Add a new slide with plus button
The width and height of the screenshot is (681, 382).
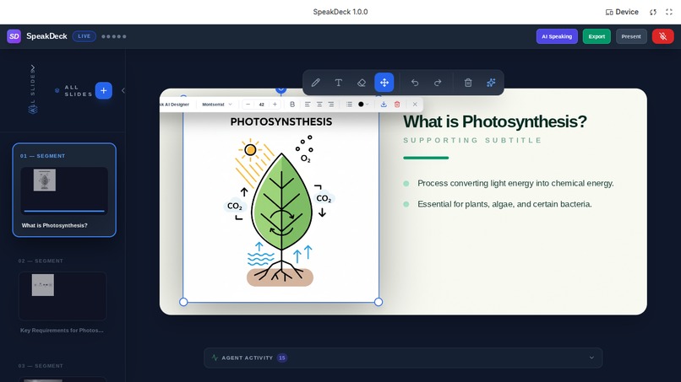(103, 90)
